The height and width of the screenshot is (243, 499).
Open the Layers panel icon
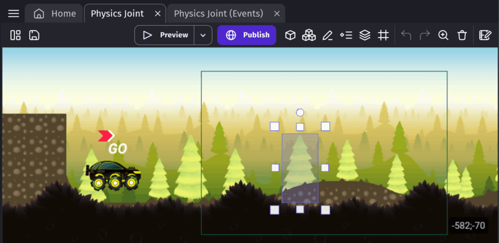pyautogui.click(x=365, y=35)
